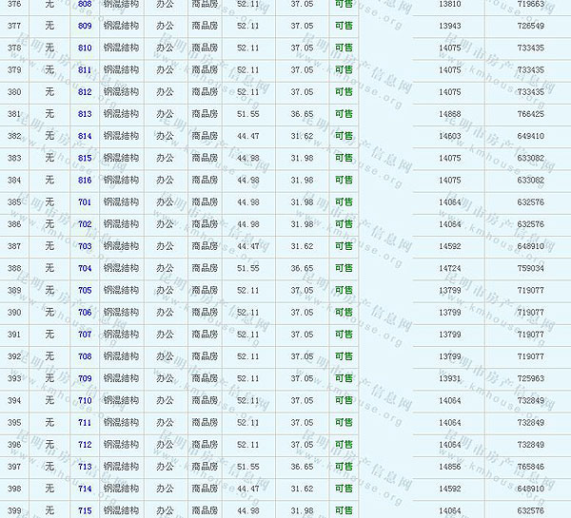Open room 809 link
571x518 pixels.
pyautogui.click(x=85, y=26)
